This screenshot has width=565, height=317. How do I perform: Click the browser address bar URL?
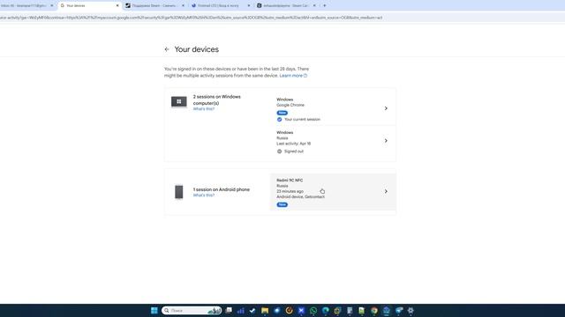pos(191,18)
